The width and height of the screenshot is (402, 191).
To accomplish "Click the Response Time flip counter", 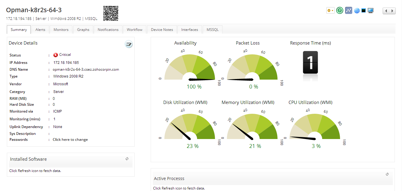I will 310,63.
